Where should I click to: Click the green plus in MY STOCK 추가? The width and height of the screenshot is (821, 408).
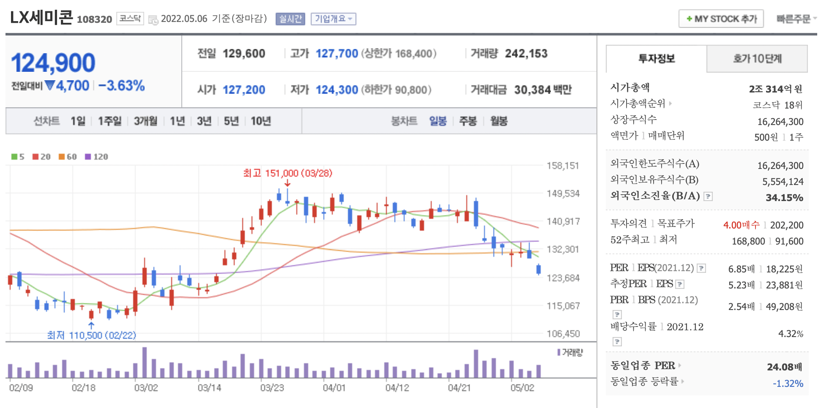tap(689, 19)
